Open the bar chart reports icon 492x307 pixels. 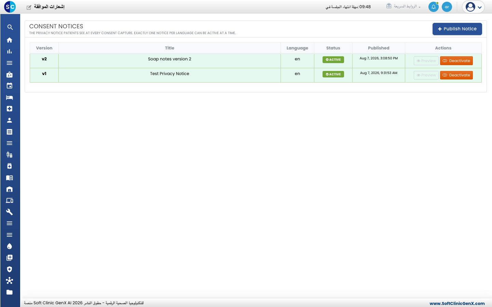tap(10, 52)
